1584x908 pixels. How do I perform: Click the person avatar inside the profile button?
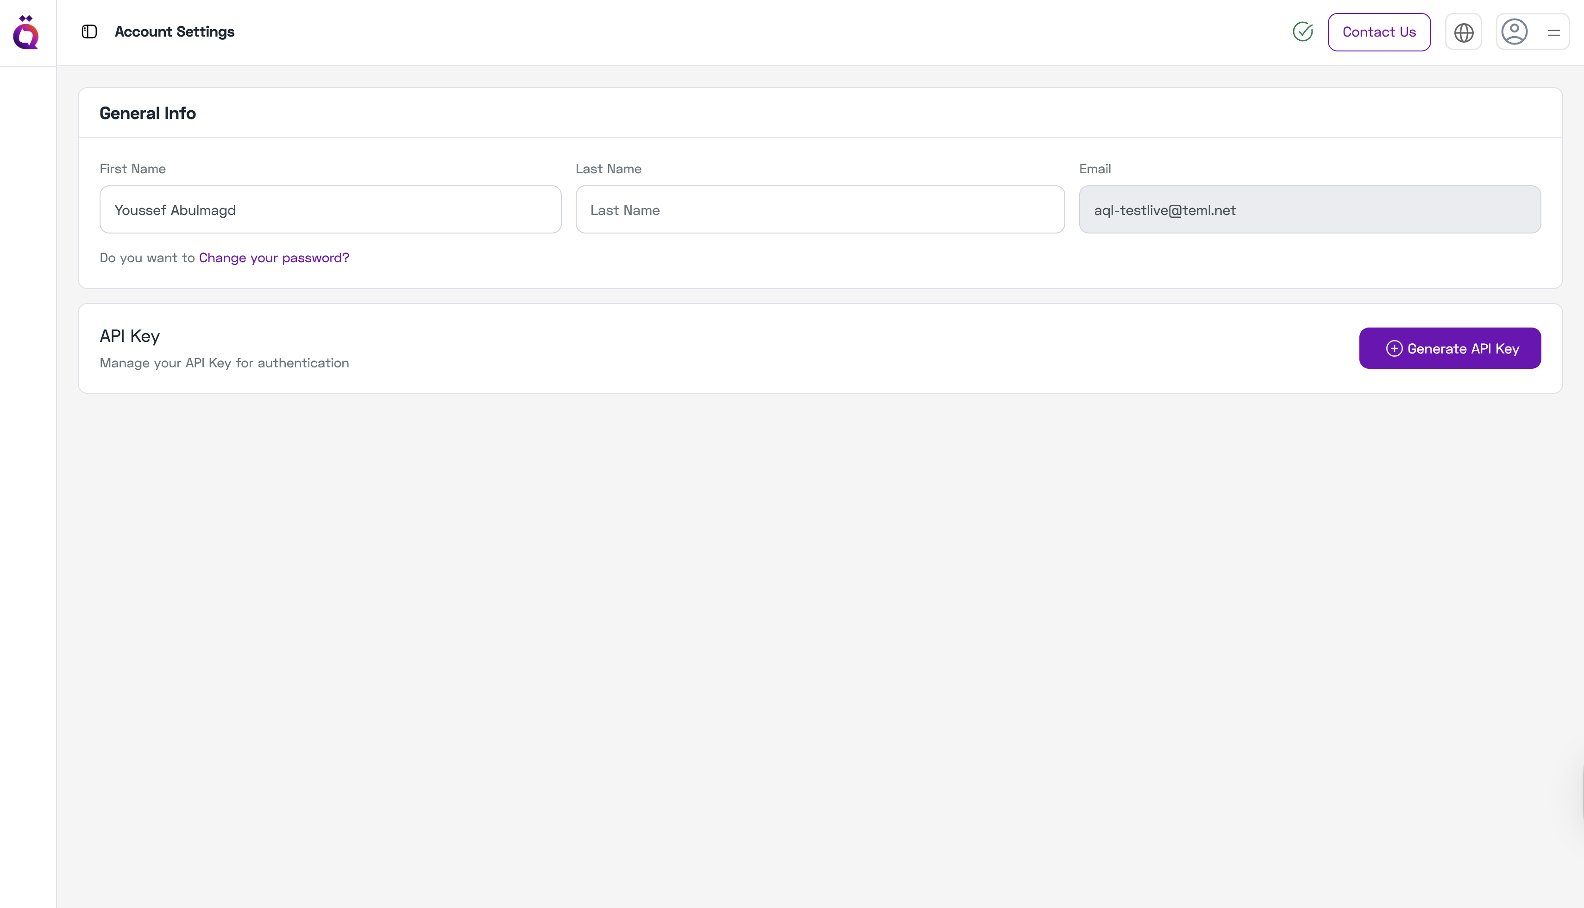1515,31
